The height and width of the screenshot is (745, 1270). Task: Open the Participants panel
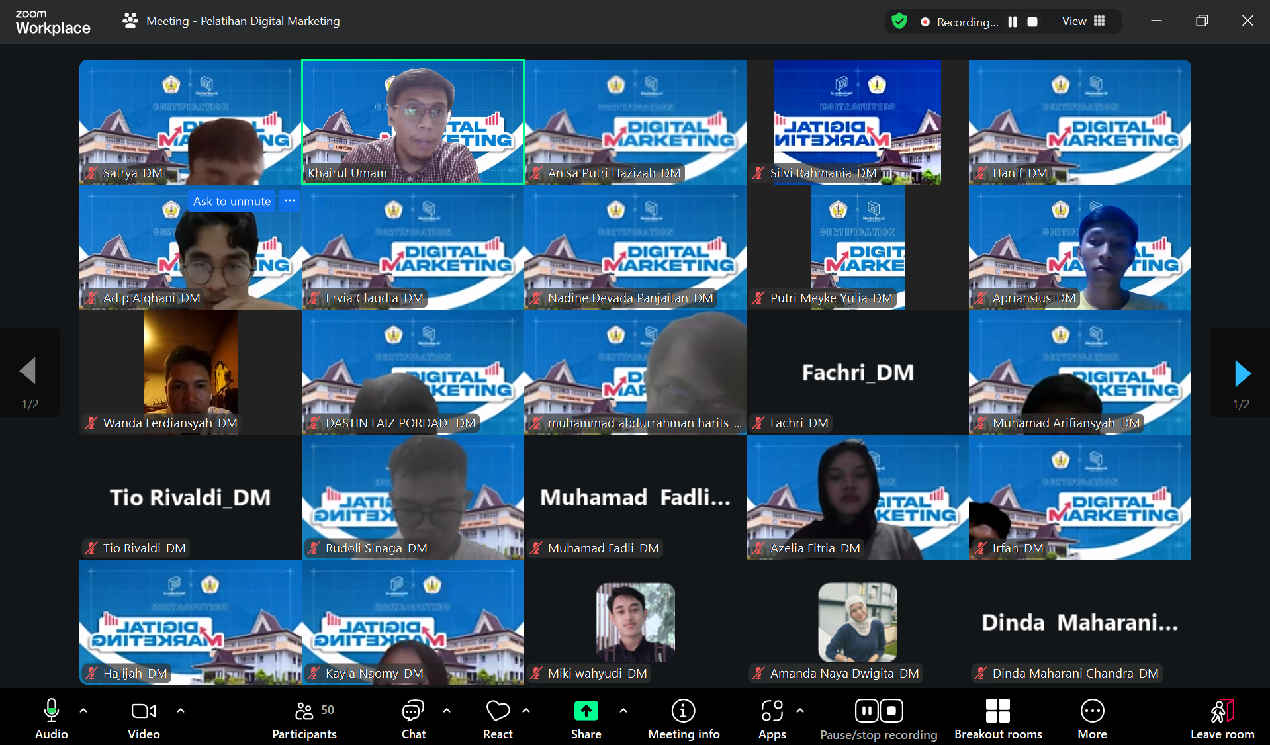point(304,719)
